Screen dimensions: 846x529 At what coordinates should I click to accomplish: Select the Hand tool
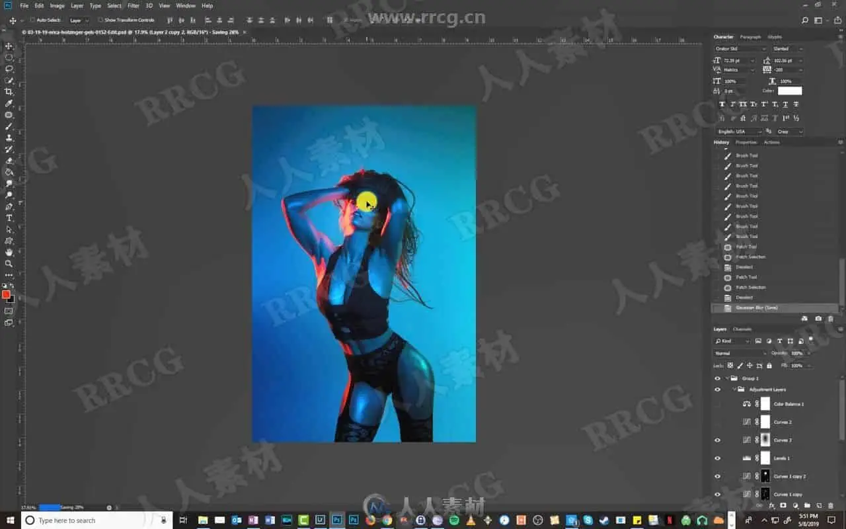(x=9, y=252)
